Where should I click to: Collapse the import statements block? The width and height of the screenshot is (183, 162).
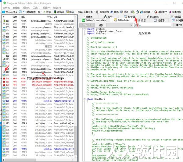84,29
